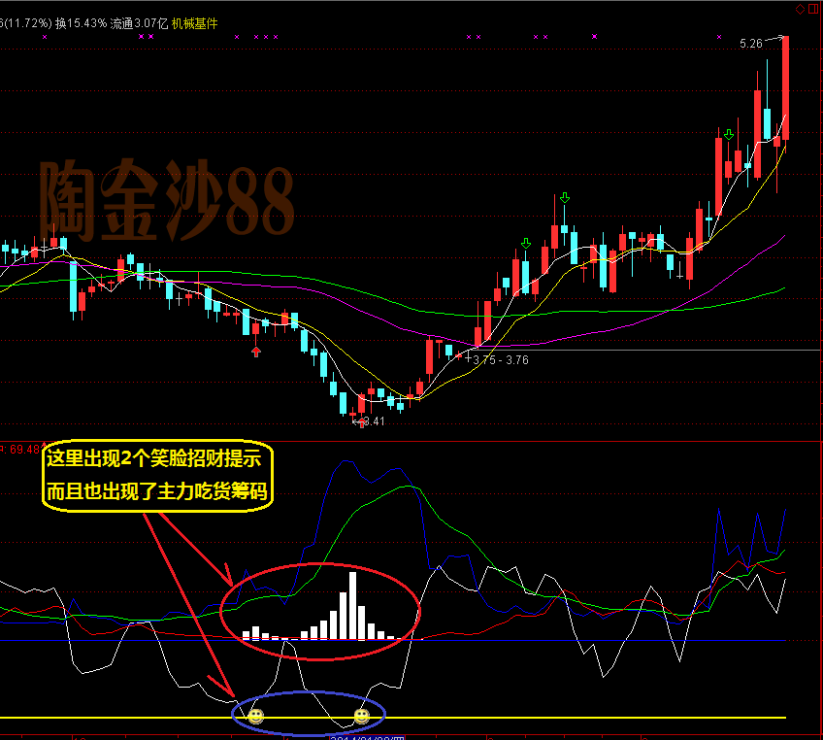Screen dimensions: 823x740
Task: Click the left smiley face signal icon
Action: (x=255, y=716)
